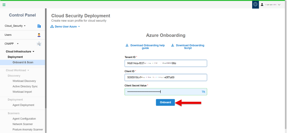Open account dropdown chevron in header
The height and width of the screenshot is (133, 287).
coord(279,5)
